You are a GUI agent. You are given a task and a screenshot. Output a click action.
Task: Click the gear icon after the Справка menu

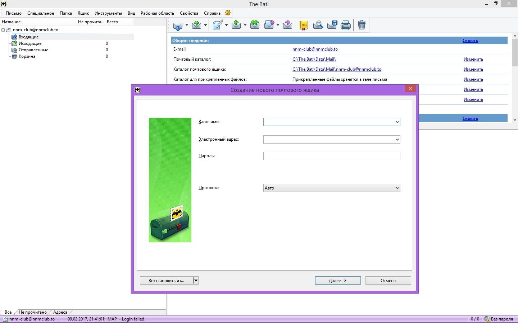click(x=228, y=13)
